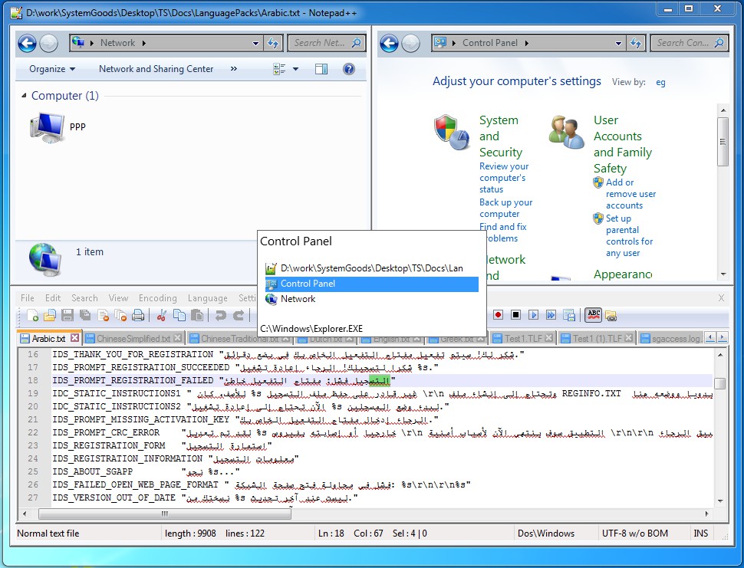
Task: Open the Search menu
Action: coord(84,297)
